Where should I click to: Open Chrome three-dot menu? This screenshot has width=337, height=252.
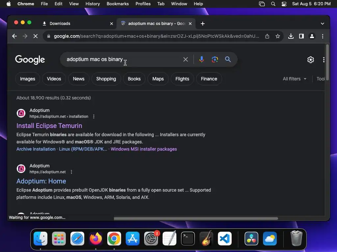[323, 36]
